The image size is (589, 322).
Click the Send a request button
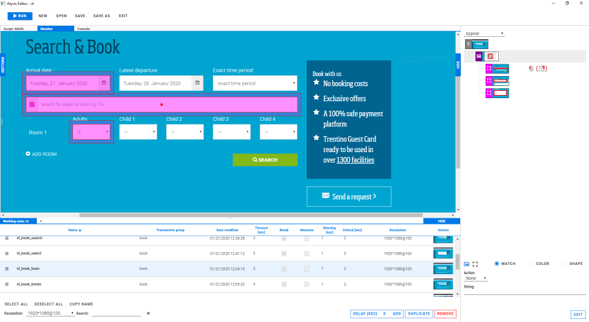tap(349, 196)
